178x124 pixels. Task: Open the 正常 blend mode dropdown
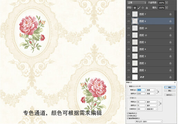[137, 3]
